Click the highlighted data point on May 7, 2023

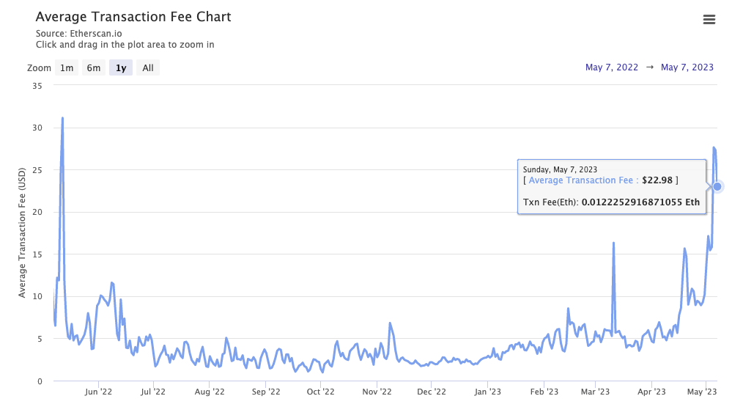[x=717, y=186]
